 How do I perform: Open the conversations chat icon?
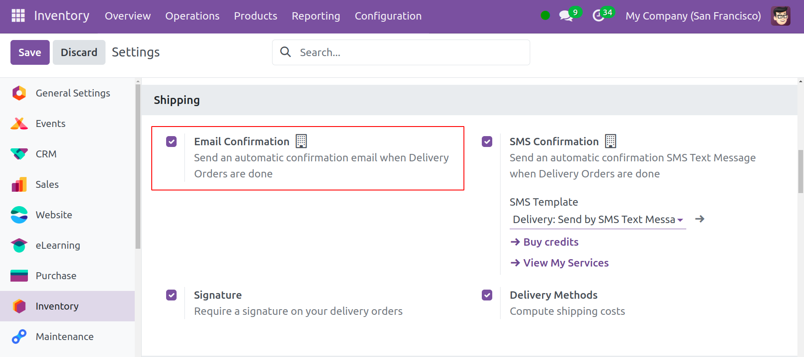pos(566,16)
